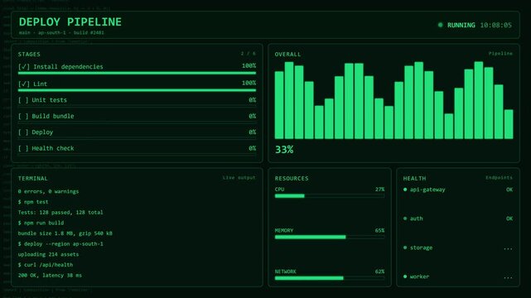This screenshot has height=298, width=531.
Task: Click the Install dependencies stage name
Action: pyautogui.click(x=68, y=66)
